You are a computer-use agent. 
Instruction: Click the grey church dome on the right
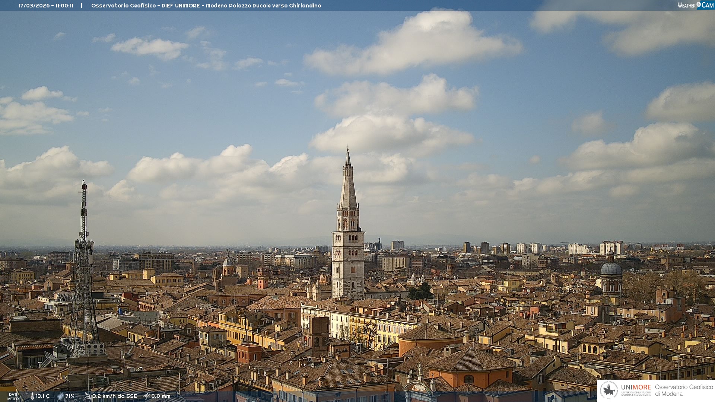click(611, 269)
